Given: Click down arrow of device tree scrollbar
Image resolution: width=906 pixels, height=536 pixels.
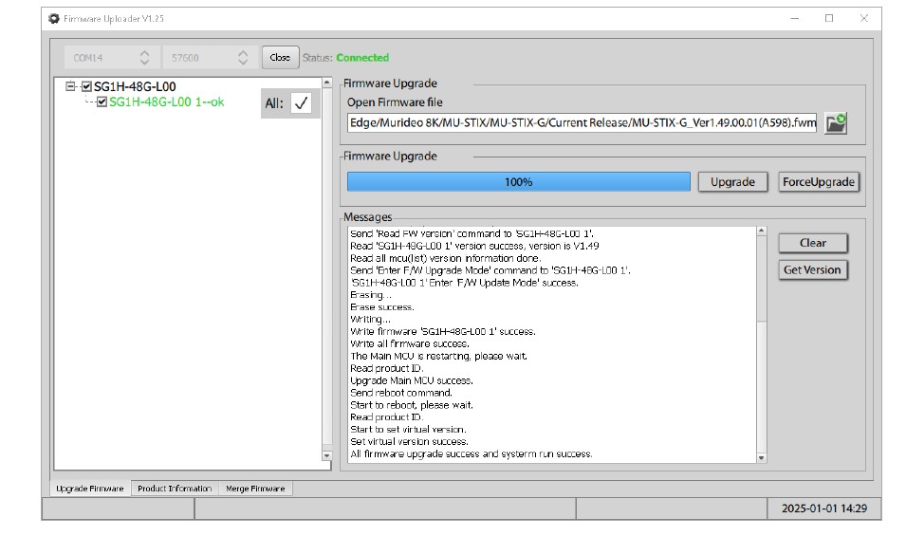Looking at the screenshot, I should (x=328, y=455).
